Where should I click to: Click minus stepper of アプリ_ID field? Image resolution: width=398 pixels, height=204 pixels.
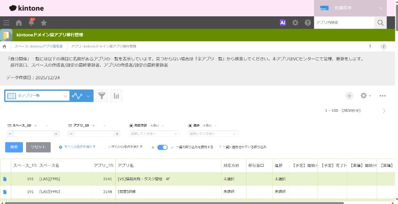(71, 134)
